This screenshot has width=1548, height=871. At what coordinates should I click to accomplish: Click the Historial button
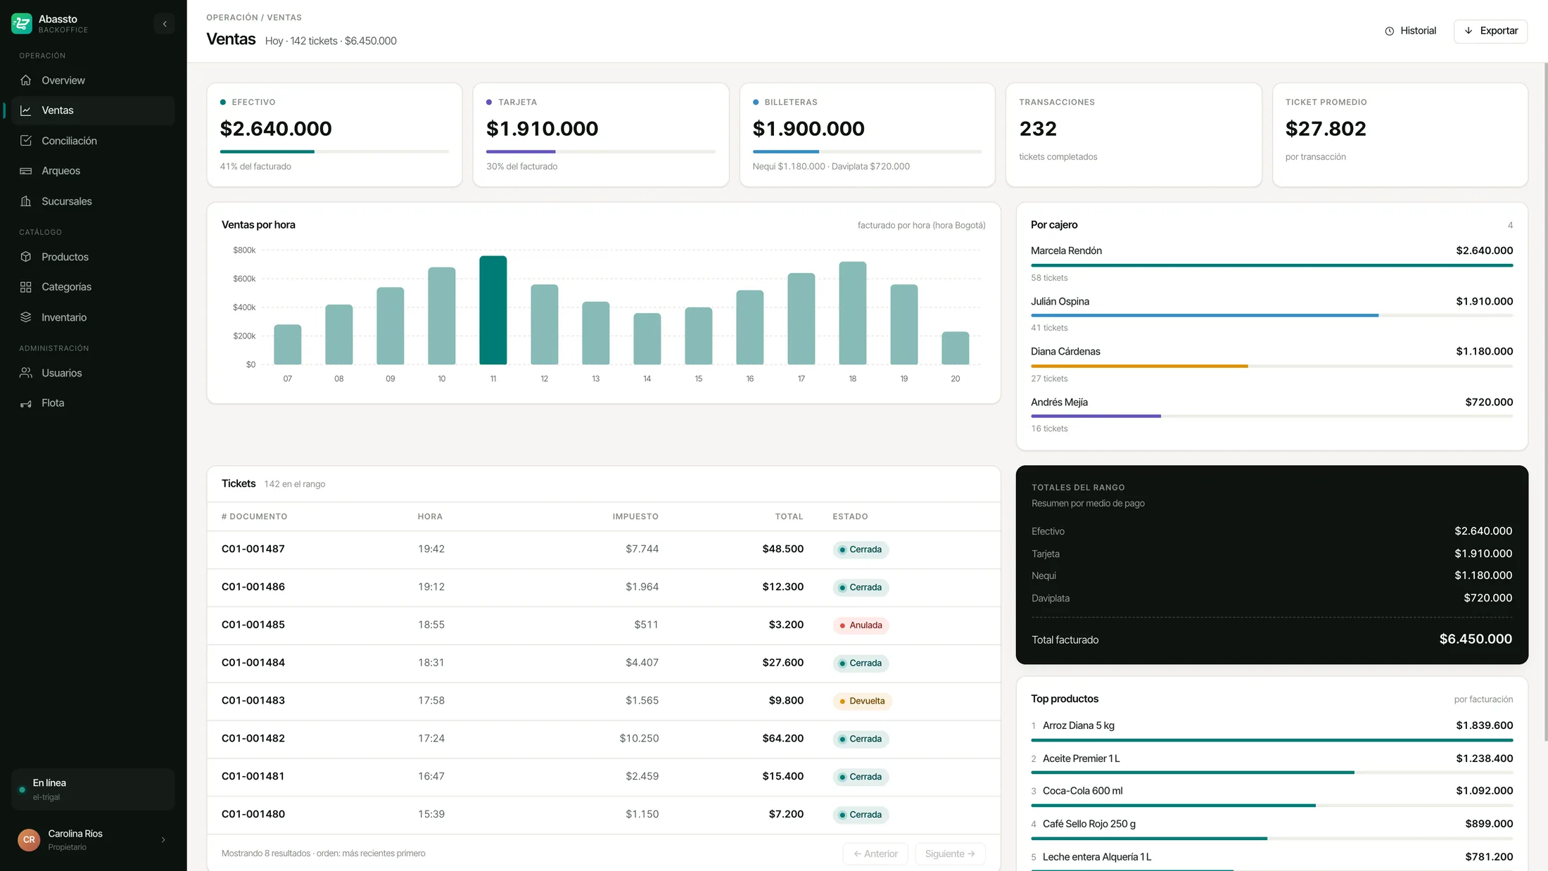coord(1411,31)
